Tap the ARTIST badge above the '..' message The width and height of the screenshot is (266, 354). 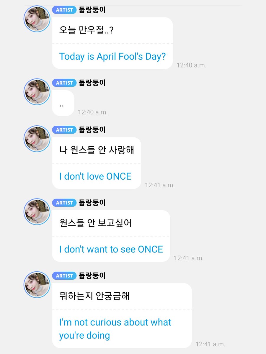click(x=64, y=83)
